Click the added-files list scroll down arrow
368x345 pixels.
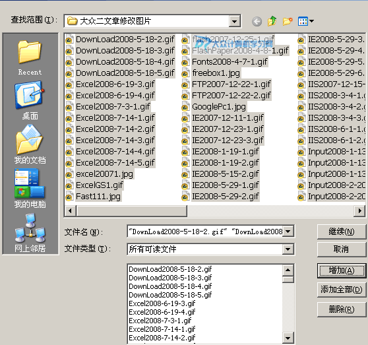tap(288, 338)
